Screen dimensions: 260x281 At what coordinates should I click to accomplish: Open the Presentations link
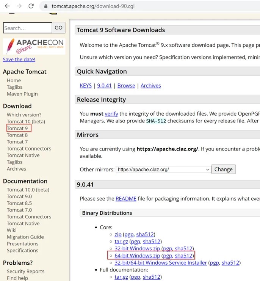(x=23, y=244)
